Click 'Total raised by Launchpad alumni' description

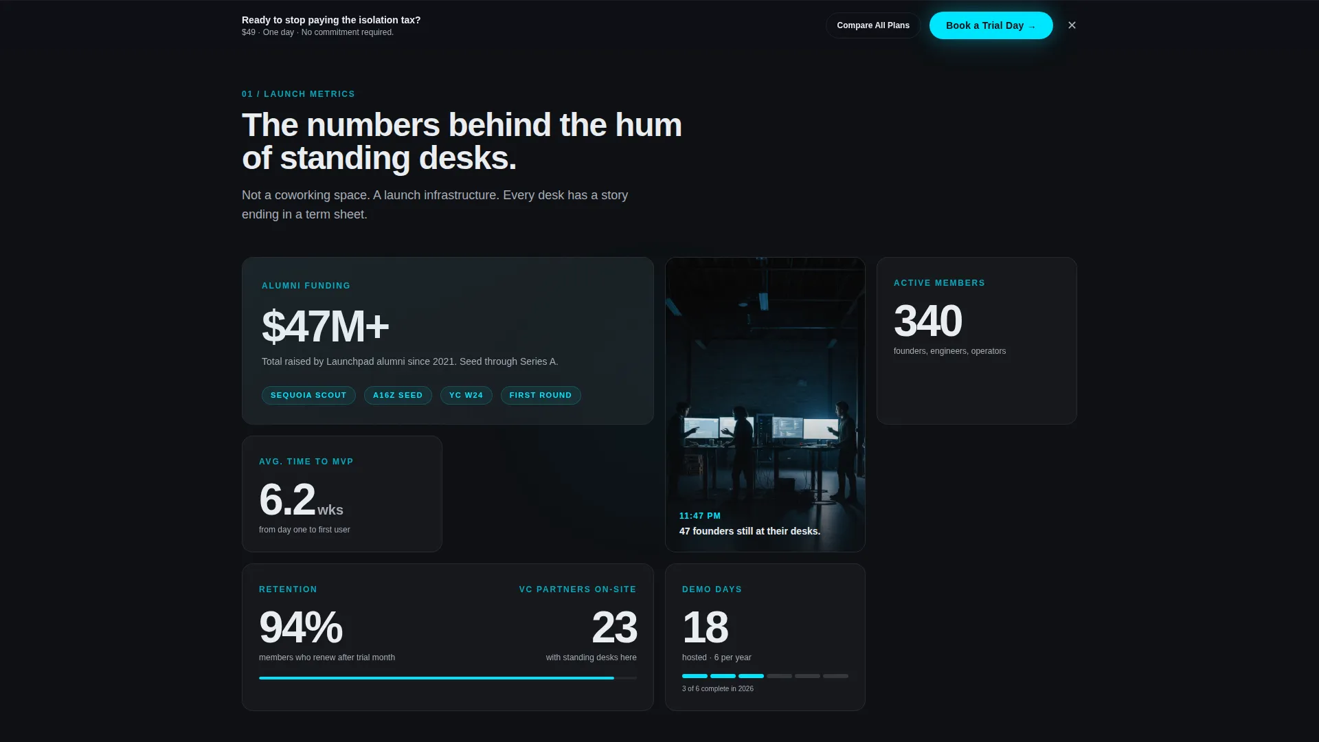click(x=409, y=361)
